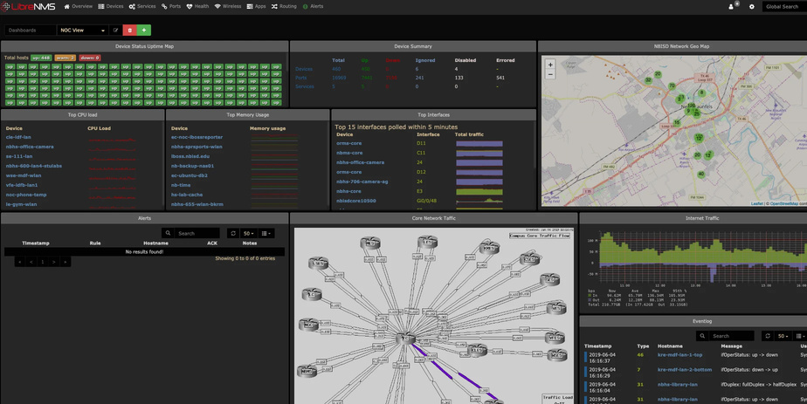Open the Alerts column selector dropdown
Image resolution: width=807 pixels, height=404 pixels.
click(x=266, y=233)
